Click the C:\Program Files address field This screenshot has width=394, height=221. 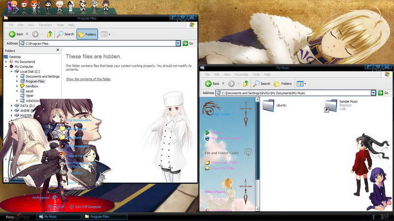pos(98,43)
